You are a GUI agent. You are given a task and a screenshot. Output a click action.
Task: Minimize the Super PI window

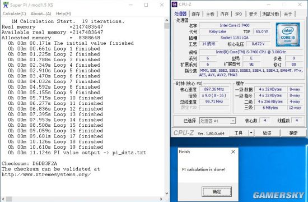pos(131,4)
